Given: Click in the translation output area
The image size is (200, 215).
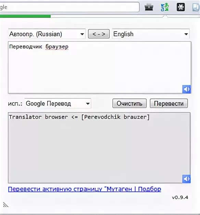Looking at the screenshot, I should click(x=99, y=148).
